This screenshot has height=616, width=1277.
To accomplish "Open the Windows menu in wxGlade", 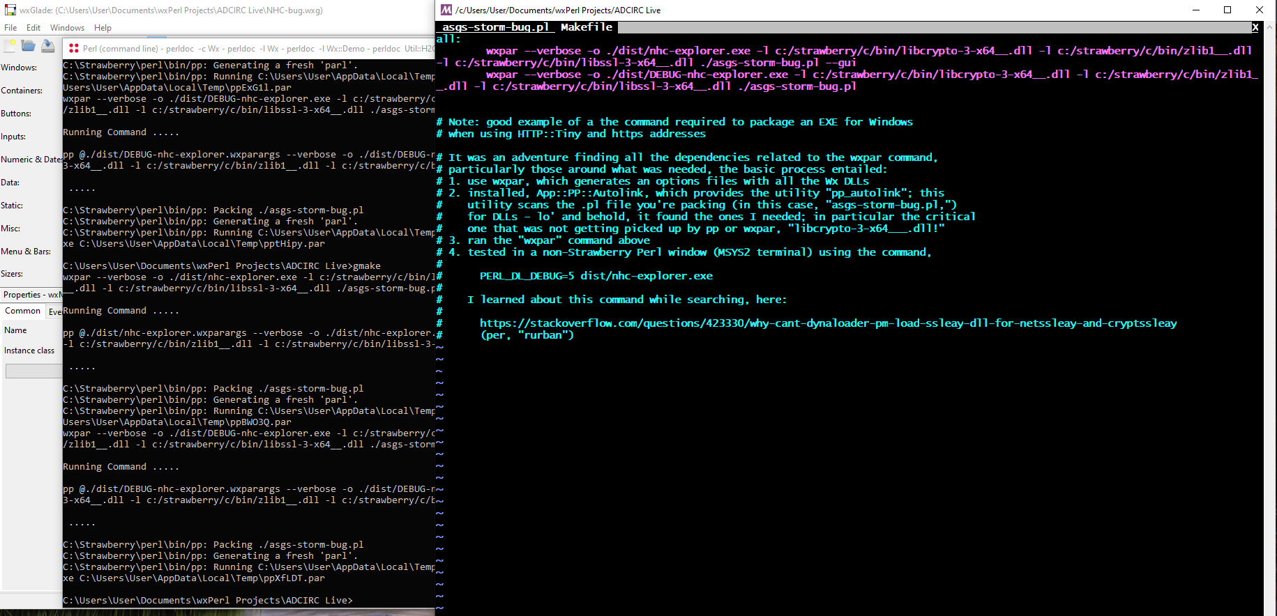I will (67, 28).
